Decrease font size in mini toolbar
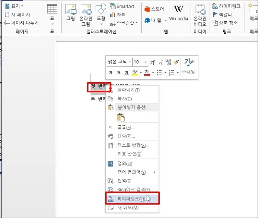This screenshot has width=258, height=218. [x=160, y=62]
